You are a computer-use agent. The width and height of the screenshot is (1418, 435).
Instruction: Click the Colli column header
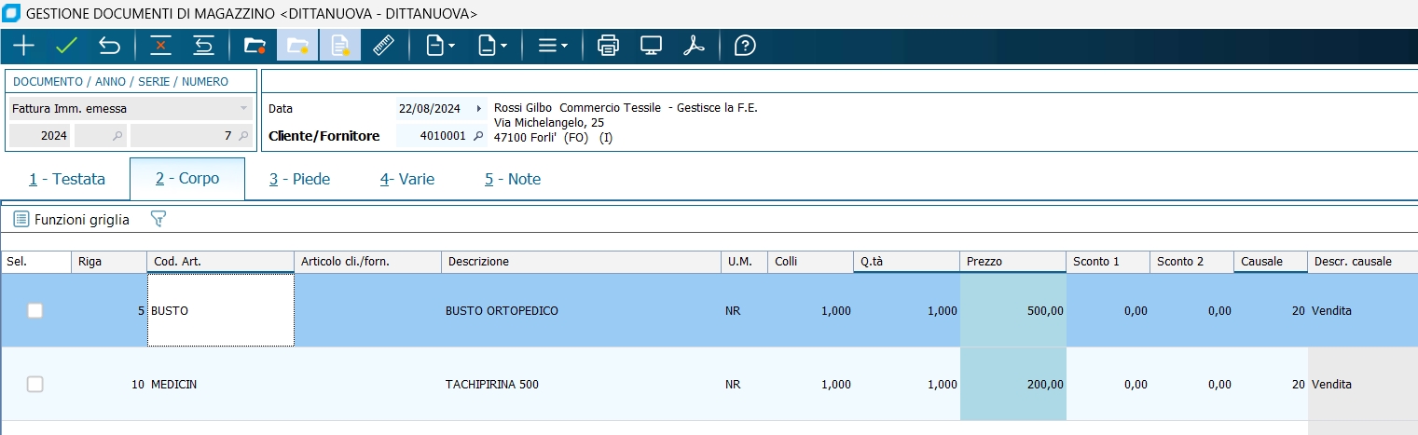coord(810,262)
